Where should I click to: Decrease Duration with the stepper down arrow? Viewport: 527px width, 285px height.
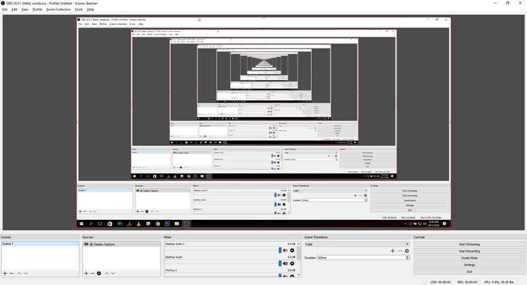407,258
